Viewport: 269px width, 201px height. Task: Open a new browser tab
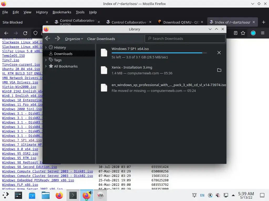[264, 22]
